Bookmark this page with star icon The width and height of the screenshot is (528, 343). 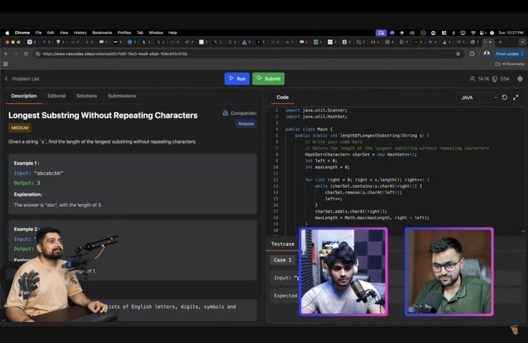coord(458,54)
